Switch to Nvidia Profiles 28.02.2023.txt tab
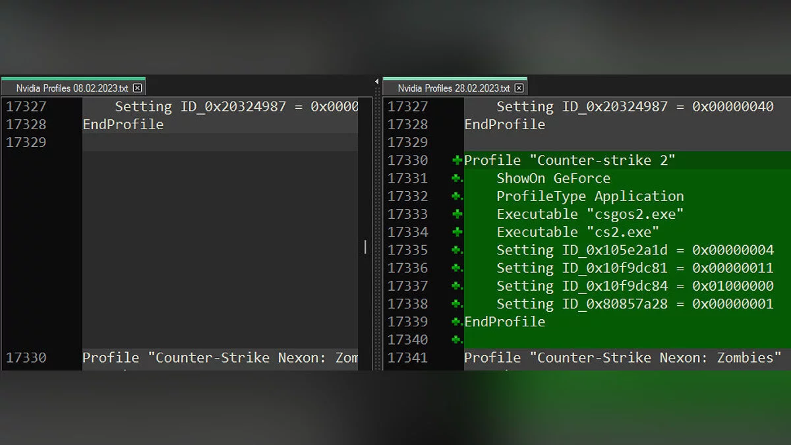The height and width of the screenshot is (445, 791). (454, 88)
